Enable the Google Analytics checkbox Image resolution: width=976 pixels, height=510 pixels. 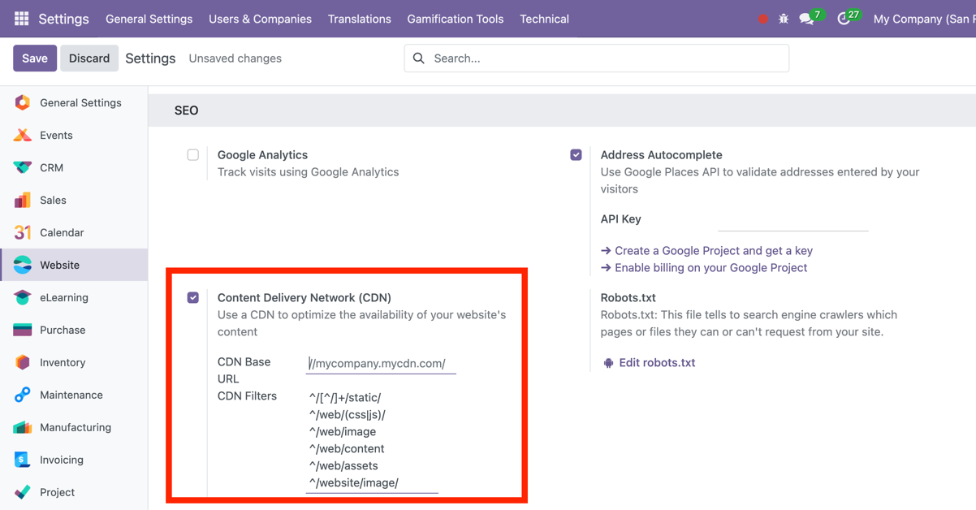[192, 154]
